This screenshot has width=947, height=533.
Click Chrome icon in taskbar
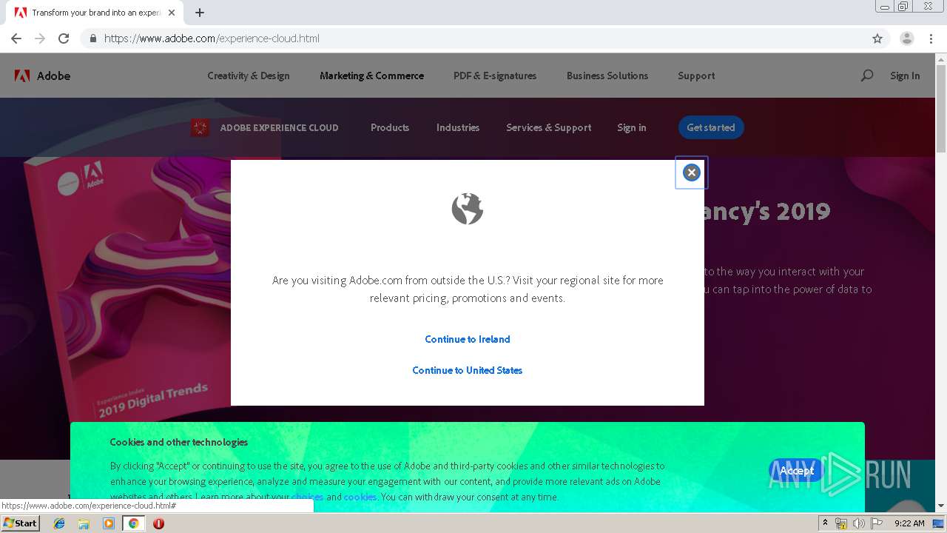tap(134, 523)
